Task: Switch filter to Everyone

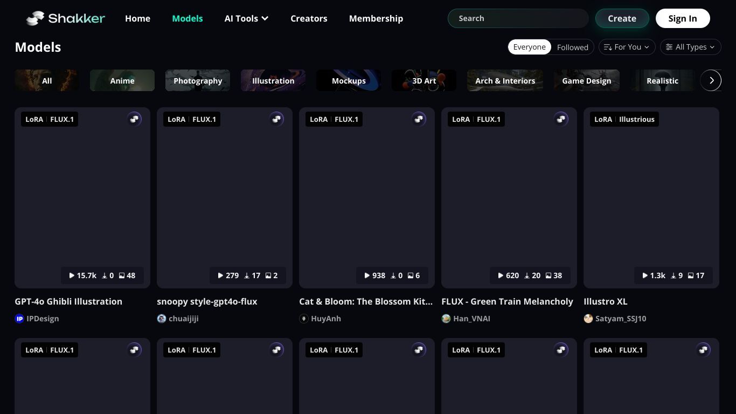Action: [530, 47]
